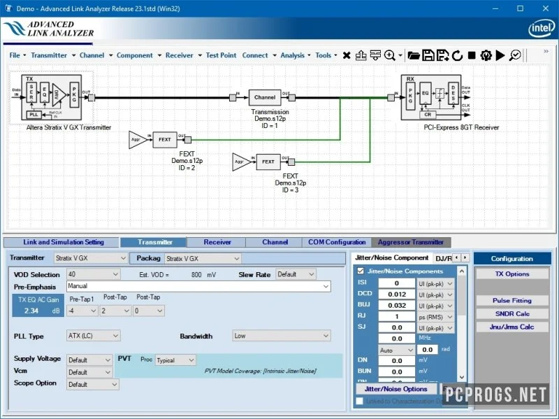Click the upload/export tray toolbar icon

coord(361,55)
